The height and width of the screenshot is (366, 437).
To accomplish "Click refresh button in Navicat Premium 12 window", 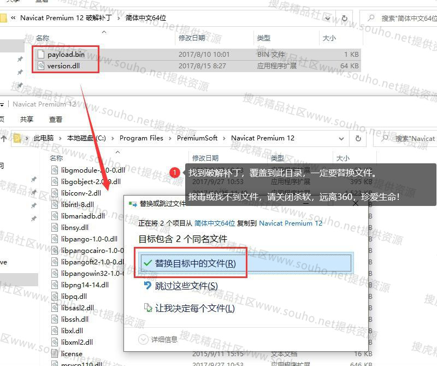I will point(358,139).
